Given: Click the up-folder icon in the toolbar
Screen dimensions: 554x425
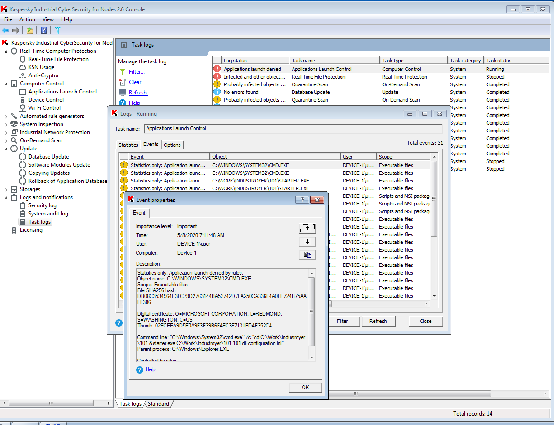Looking at the screenshot, I should click(30, 30).
